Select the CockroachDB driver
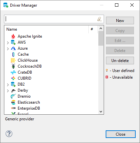The height and width of the screenshot is (143, 140). click(30, 66)
